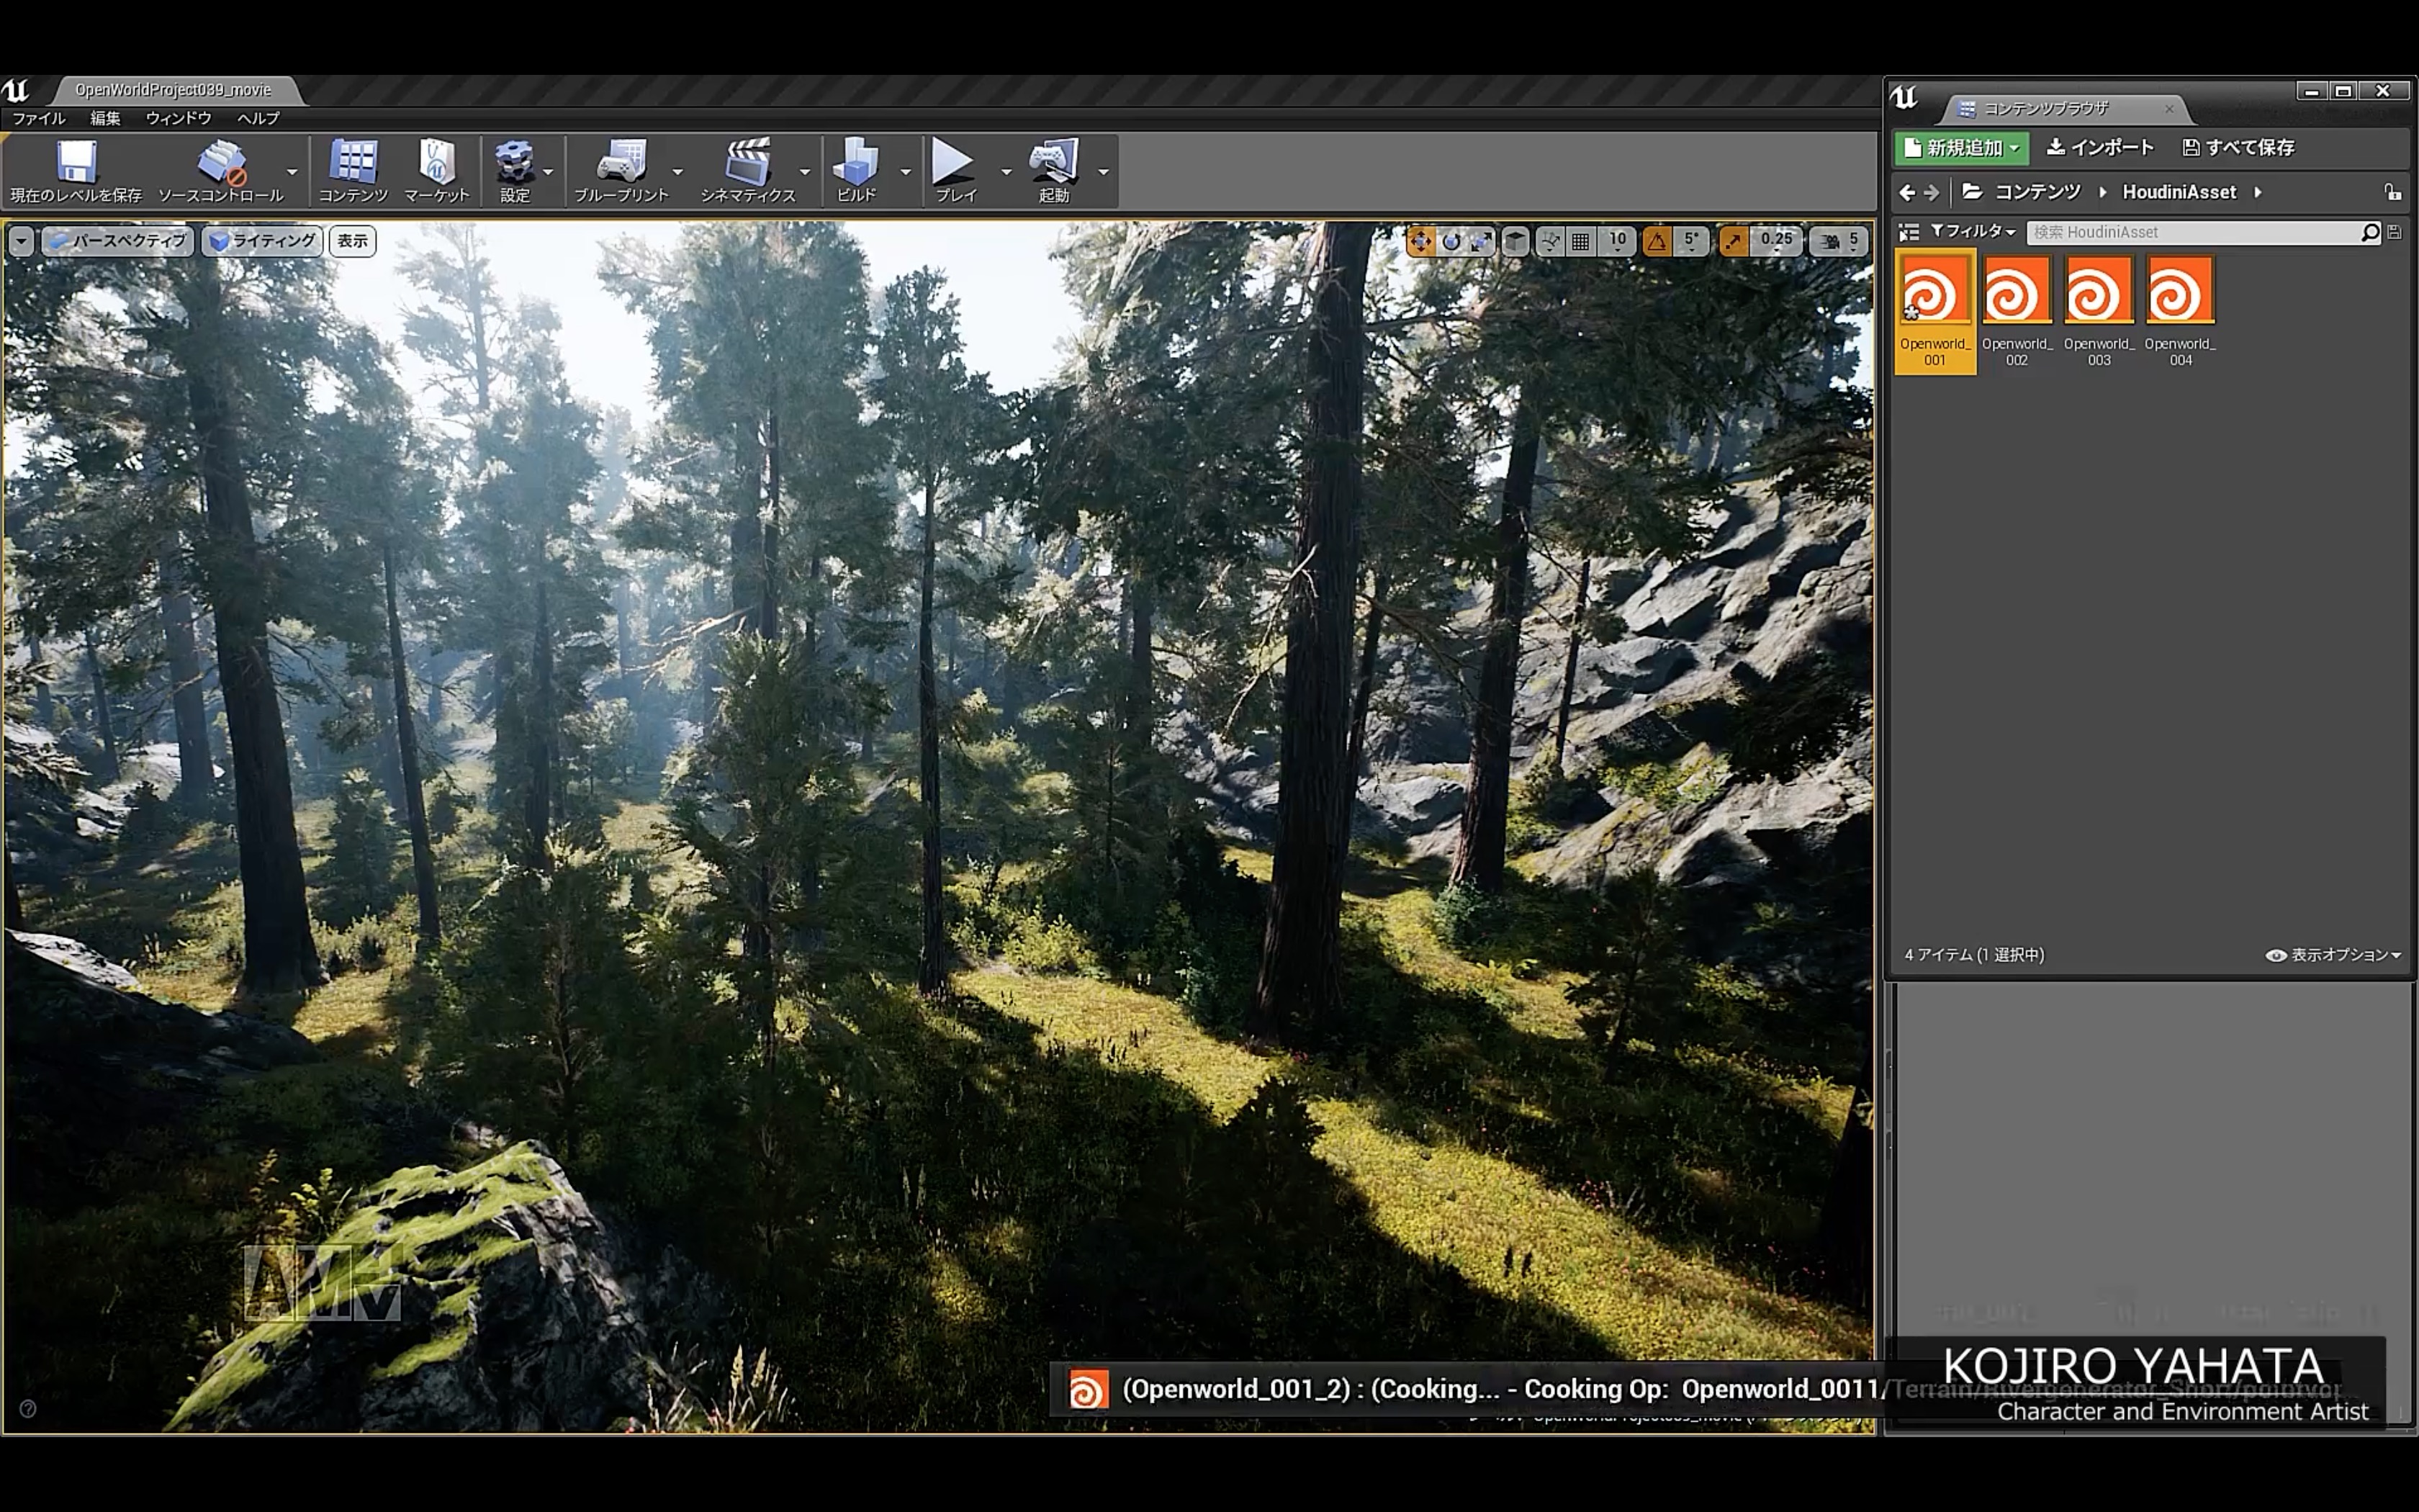Open the Show (表示) viewport menu
Screen dimensions: 2419x1512
click(352, 241)
